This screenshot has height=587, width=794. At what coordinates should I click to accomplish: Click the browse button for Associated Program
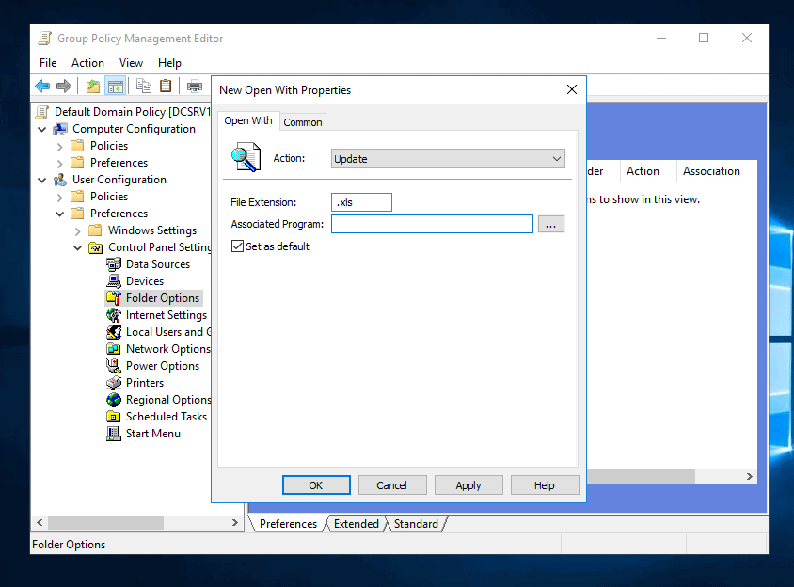point(551,224)
